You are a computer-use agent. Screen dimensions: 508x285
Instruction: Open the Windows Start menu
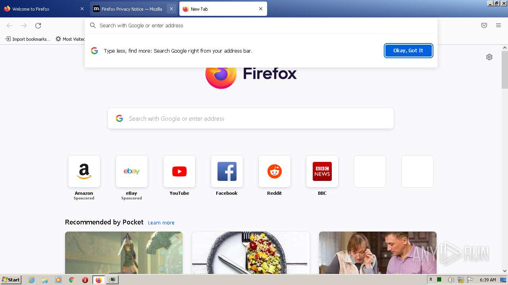tap(11, 280)
